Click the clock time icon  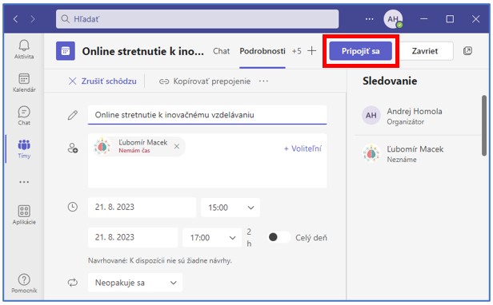73,207
